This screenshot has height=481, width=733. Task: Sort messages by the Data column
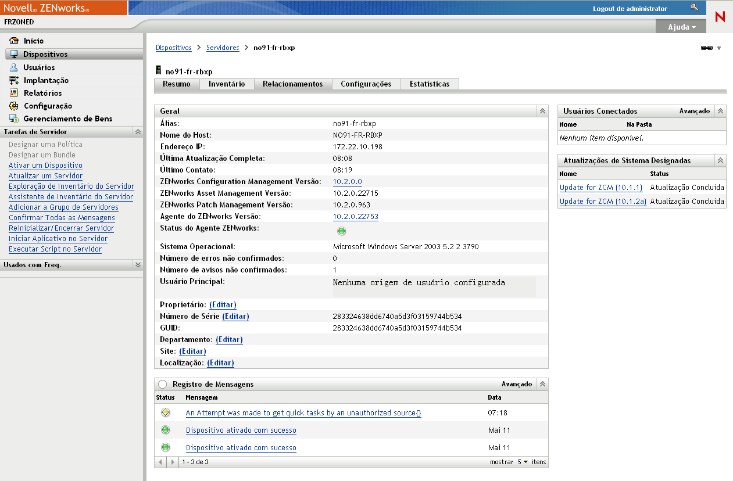[494, 398]
